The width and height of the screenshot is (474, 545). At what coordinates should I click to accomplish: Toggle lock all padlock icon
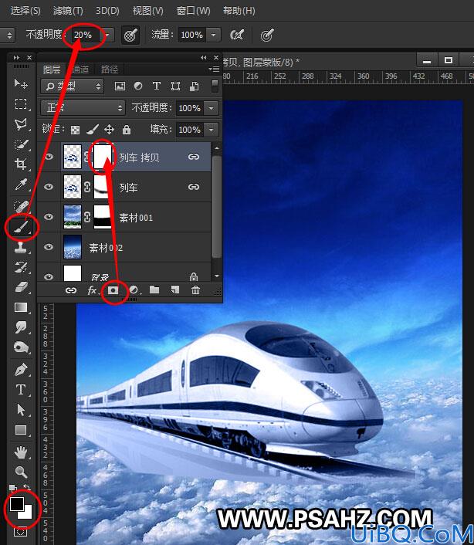coord(127,130)
